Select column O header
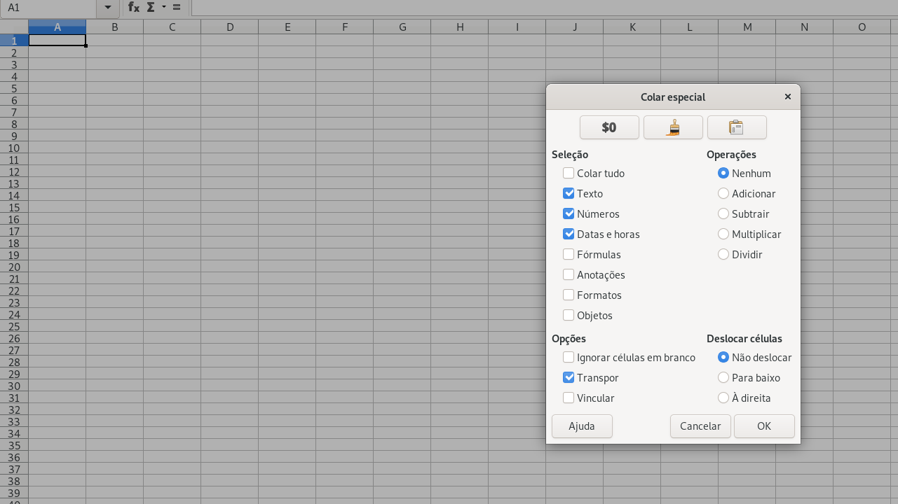898x504 pixels. (x=862, y=27)
